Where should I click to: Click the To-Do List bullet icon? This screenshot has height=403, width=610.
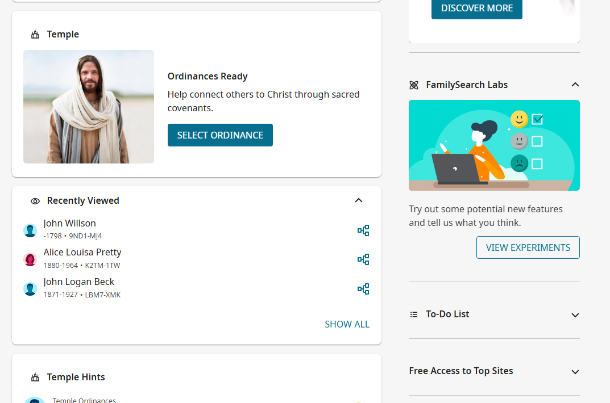pos(414,314)
